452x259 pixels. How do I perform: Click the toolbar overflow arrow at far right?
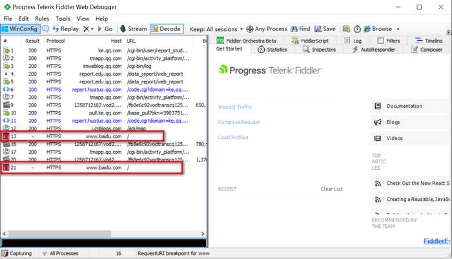click(x=448, y=32)
